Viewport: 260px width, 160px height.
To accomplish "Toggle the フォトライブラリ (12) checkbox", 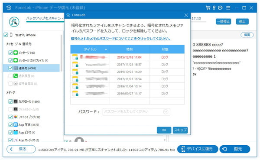I will pos(10,117).
